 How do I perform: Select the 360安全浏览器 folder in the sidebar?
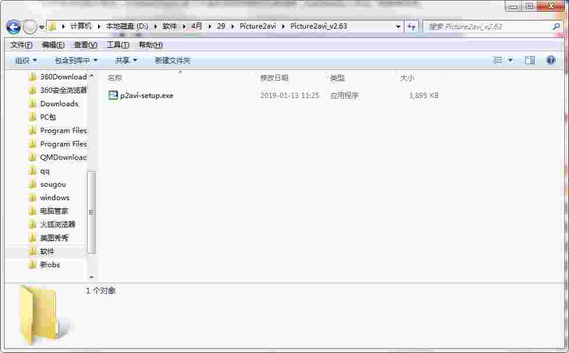click(x=64, y=90)
